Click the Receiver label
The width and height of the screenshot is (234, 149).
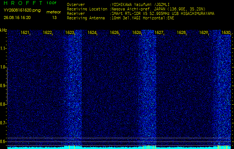click(x=76, y=14)
